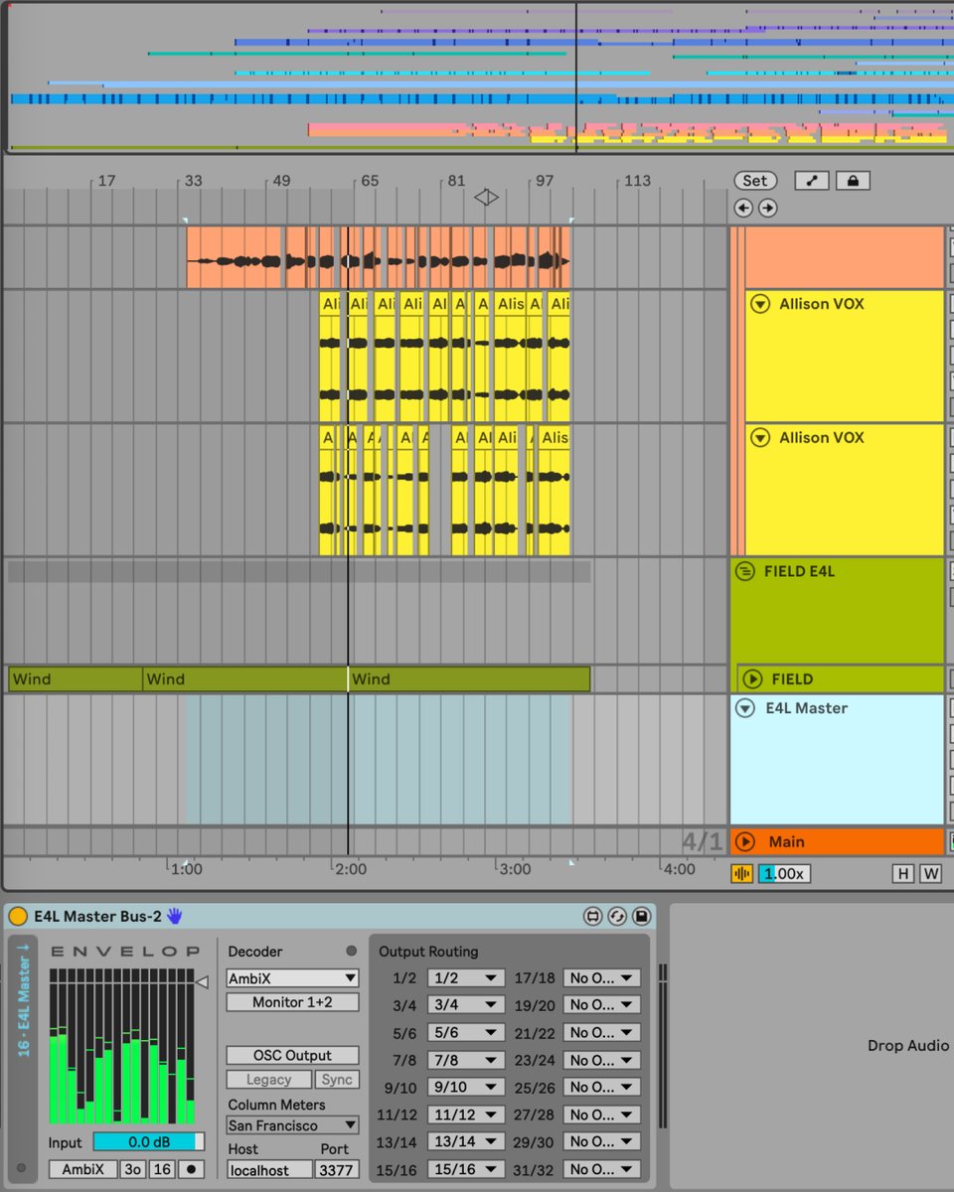Open the 15/16 output routing dropdown
Screen dimensions: 954x1192
pos(465,1169)
